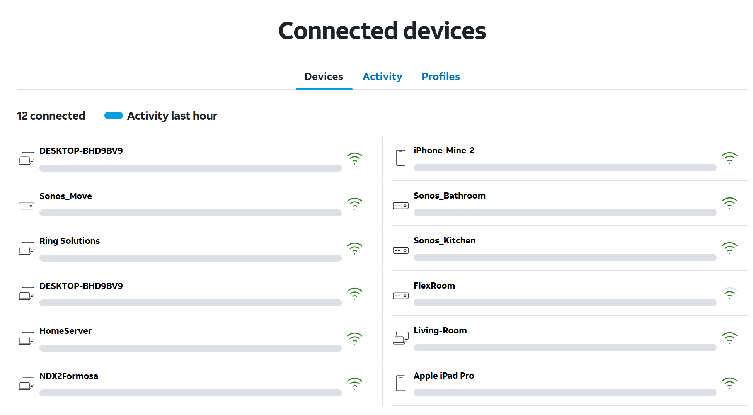Select the Apple iPad Pro device name
Image resolution: width=753 pixels, height=415 pixels.
coord(444,376)
